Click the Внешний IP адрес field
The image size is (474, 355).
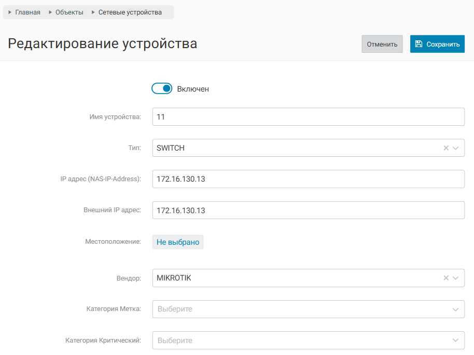click(308, 211)
